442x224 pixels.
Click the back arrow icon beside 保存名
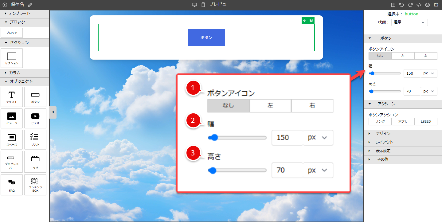pos(5,5)
